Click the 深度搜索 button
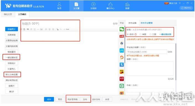195x106 pixels. tap(12, 35)
